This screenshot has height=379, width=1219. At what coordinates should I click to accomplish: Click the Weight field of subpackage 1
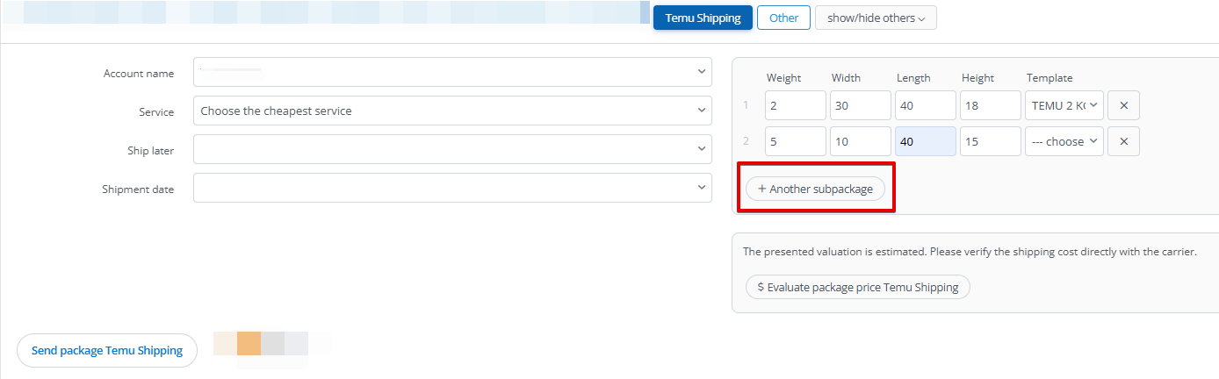coord(795,106)
